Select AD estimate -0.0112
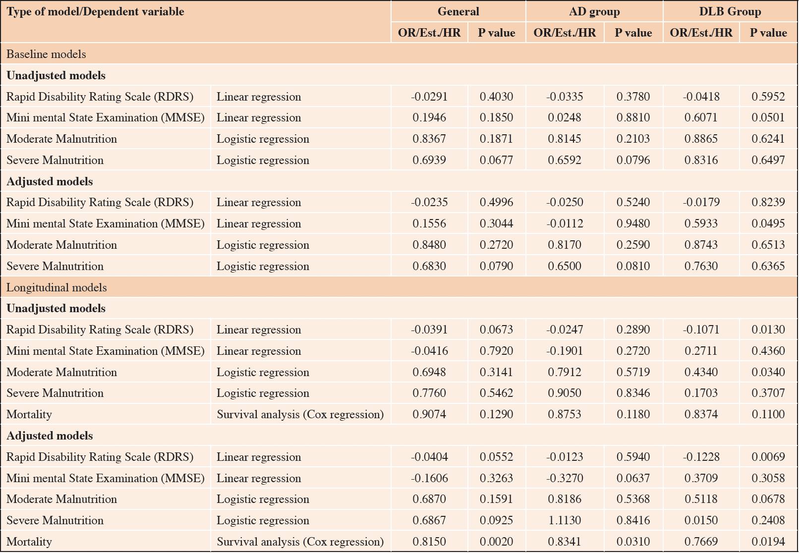 pyautogui.click(x=565, y=223)
